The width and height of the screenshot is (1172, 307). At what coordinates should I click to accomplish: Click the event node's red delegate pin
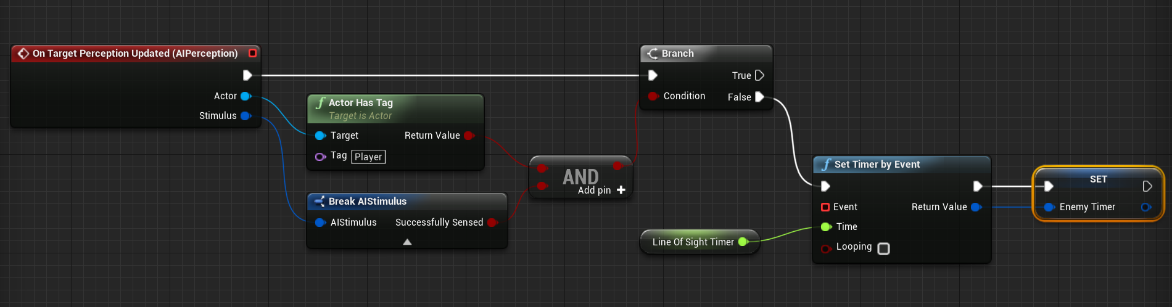(x=252, y=53)
